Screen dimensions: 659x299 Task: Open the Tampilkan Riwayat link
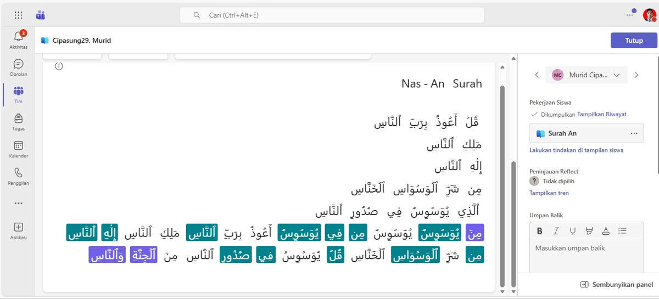coord(601,114)
